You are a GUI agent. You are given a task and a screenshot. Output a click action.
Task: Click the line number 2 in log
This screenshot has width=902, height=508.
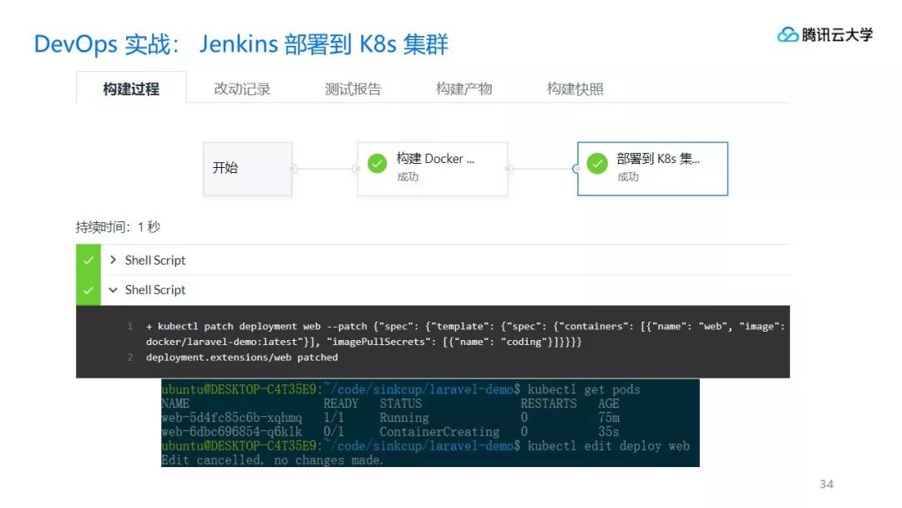[130, 358]
